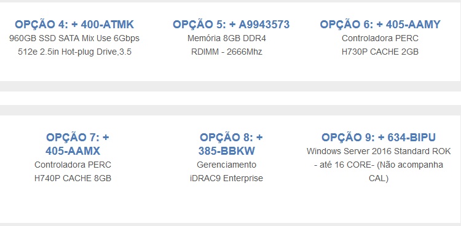
Task: Click the RDIMM - 2666Mhz text
Action: tap(227, 52)
